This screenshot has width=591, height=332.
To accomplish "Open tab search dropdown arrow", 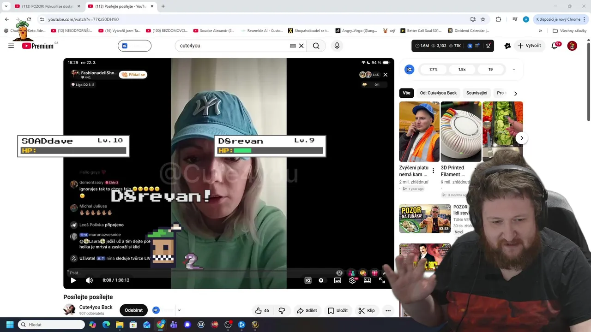I will 6,6.
